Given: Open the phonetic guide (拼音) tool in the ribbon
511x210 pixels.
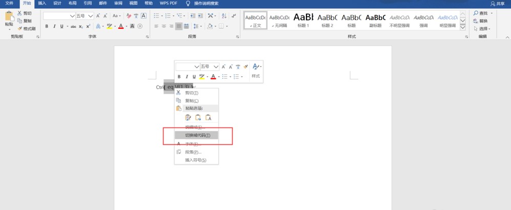Looking at the screenshot, I should click(136, 16).
